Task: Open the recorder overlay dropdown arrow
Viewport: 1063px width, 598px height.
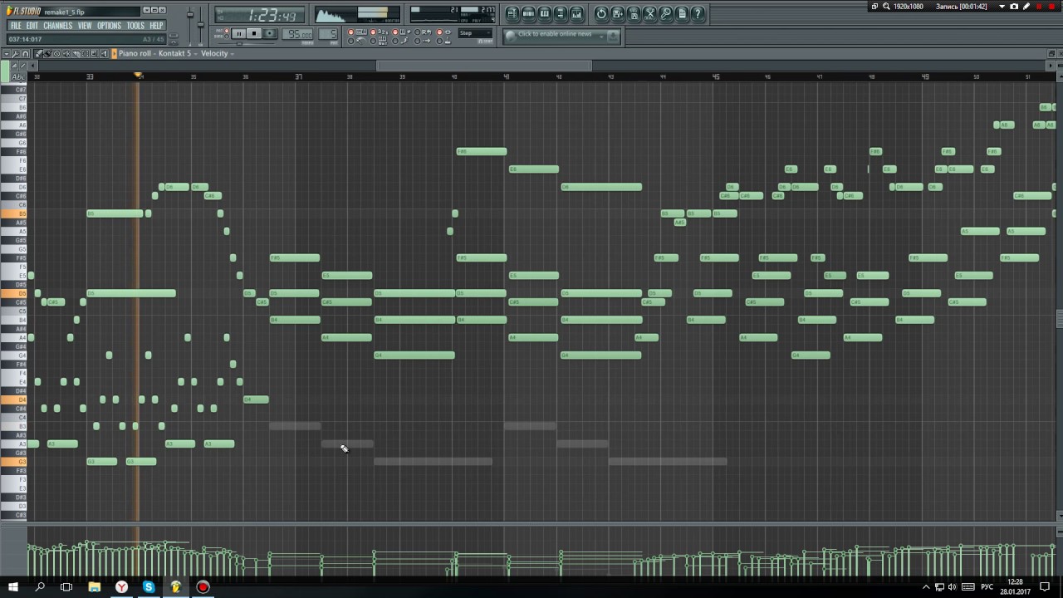Action: pos(1002,6)
